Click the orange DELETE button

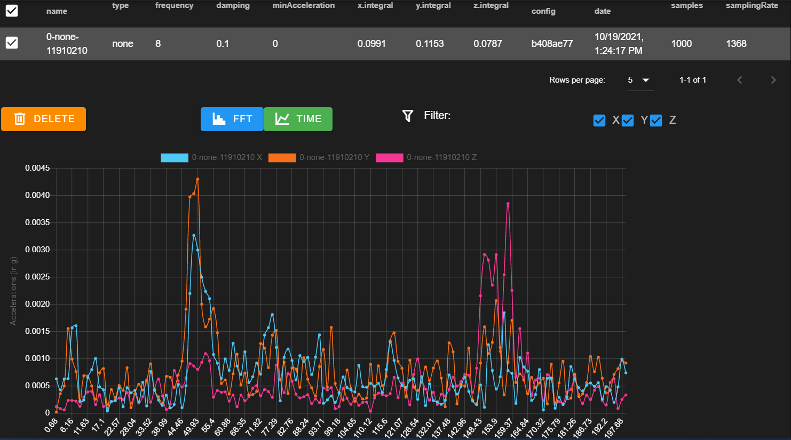pos(43,119)
